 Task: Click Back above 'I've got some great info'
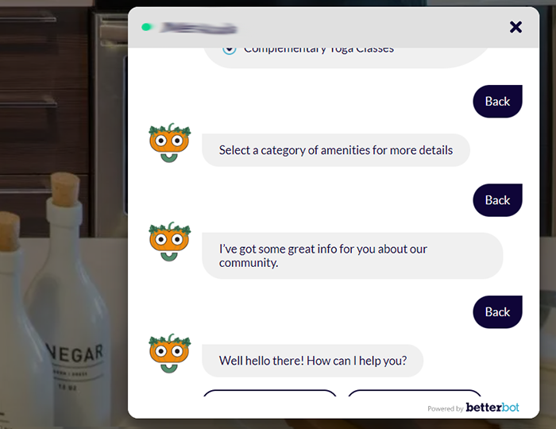(497, 200)
